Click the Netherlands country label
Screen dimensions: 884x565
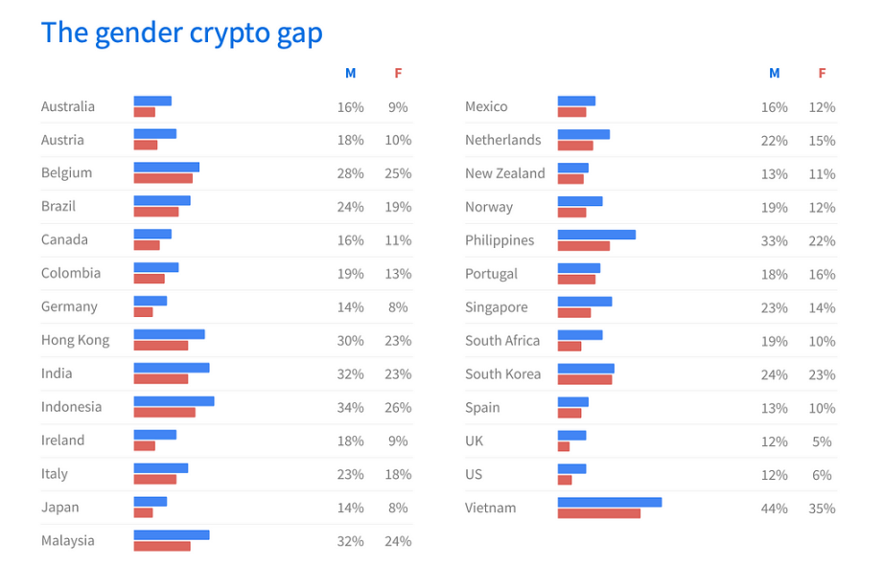point(503,140)
